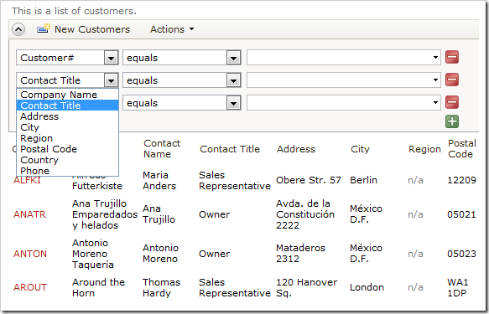Click the 'Thomas Hardy' contact name cell

tap(162, 287)
